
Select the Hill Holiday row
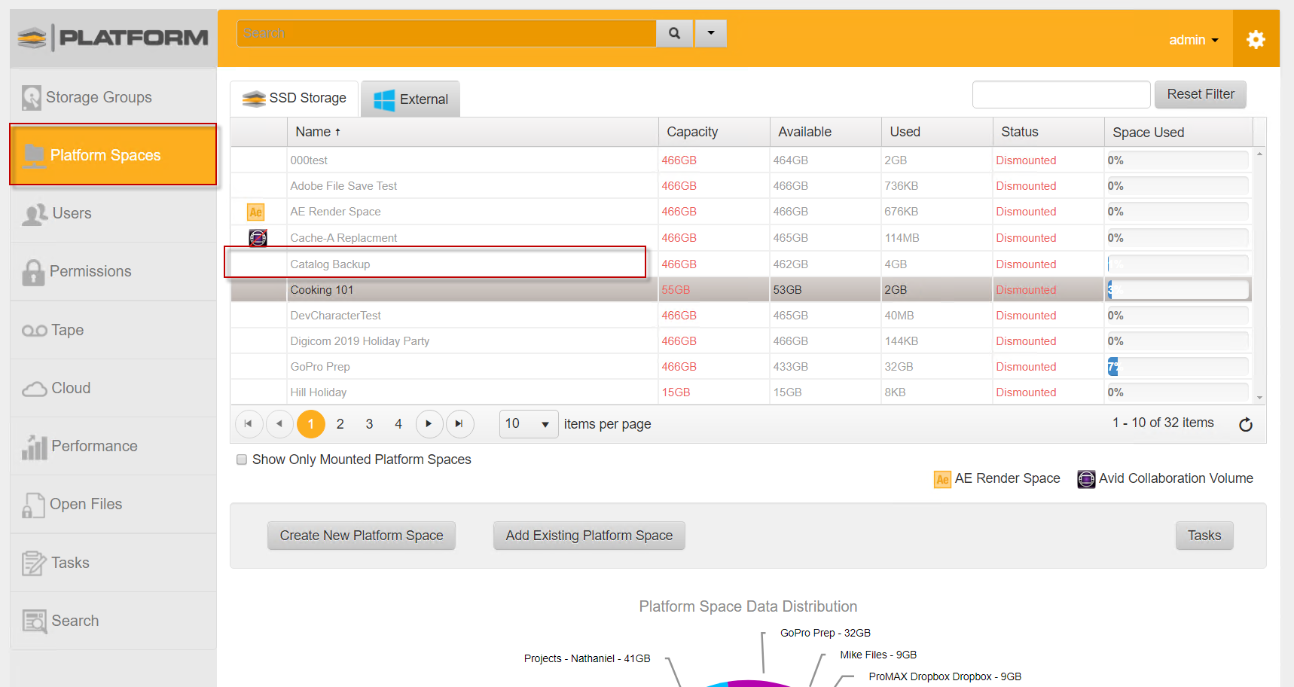tap(741, 392)
